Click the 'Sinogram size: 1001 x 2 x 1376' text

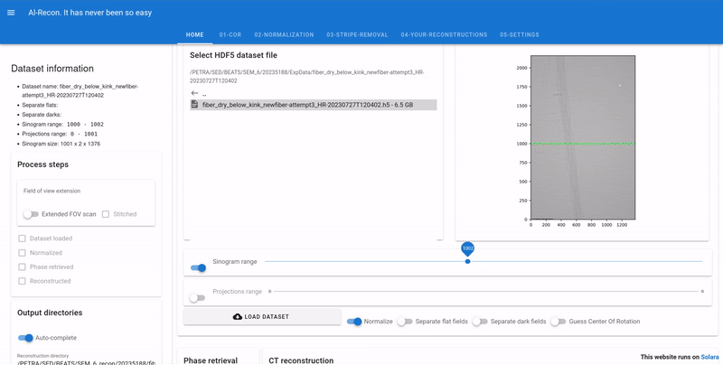(61, 144)
